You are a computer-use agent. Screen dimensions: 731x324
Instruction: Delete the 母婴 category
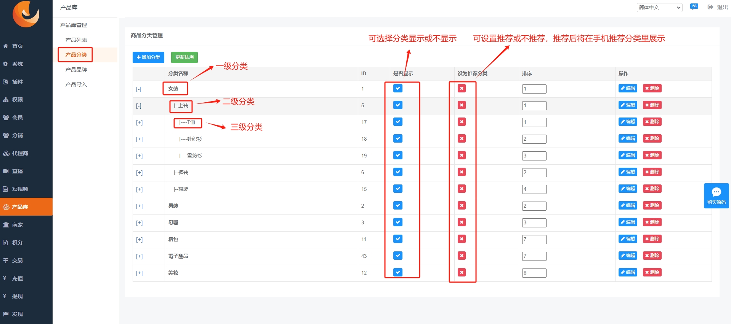[652, 222]
